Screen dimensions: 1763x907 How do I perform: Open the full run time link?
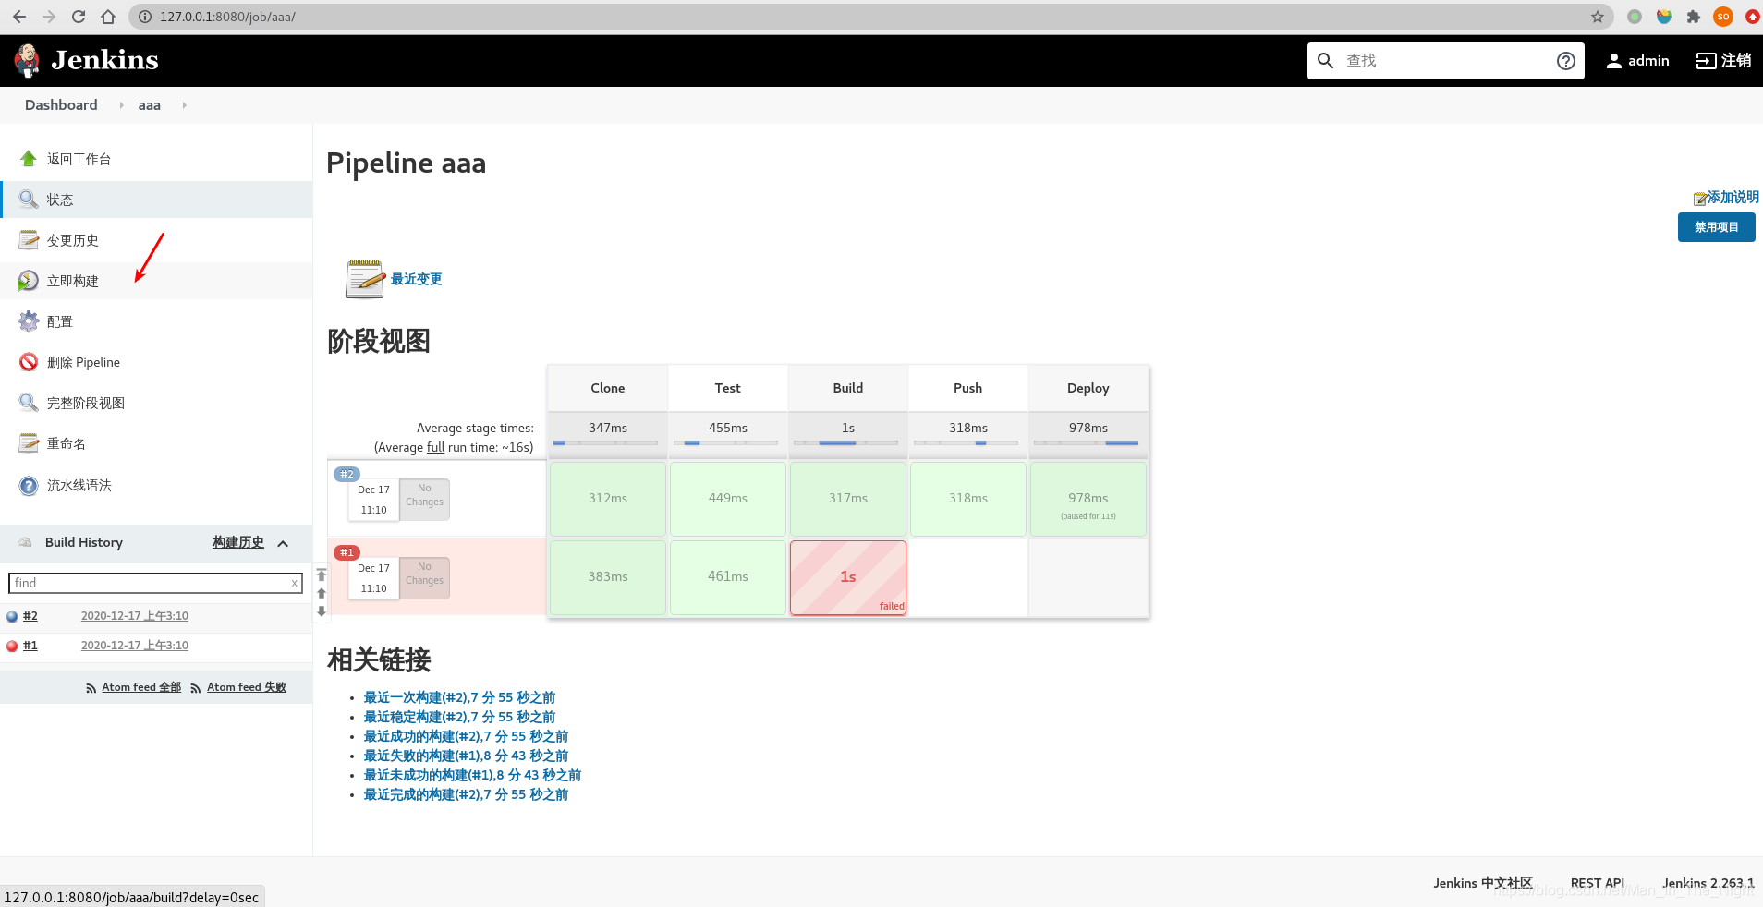(x=435, y=447)
